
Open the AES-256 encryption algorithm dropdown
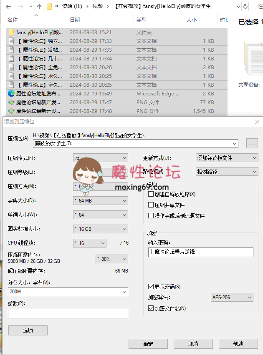(x=232, y=297)
